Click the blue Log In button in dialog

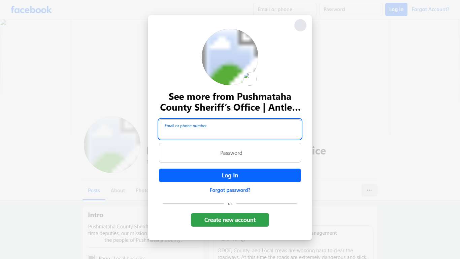point(230,175)
